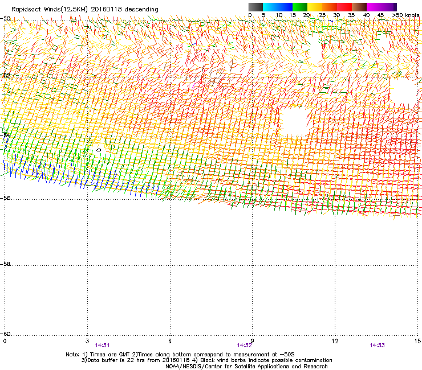Click the orange 25–30 knots legend swatch
This screenshot has height=370, width=422.
(x=330, y=7)
